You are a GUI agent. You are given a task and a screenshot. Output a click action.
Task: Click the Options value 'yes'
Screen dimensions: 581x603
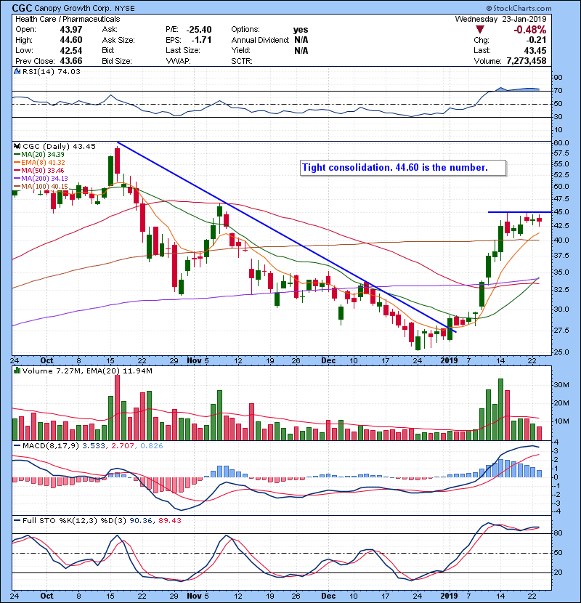tap(301, 30)
